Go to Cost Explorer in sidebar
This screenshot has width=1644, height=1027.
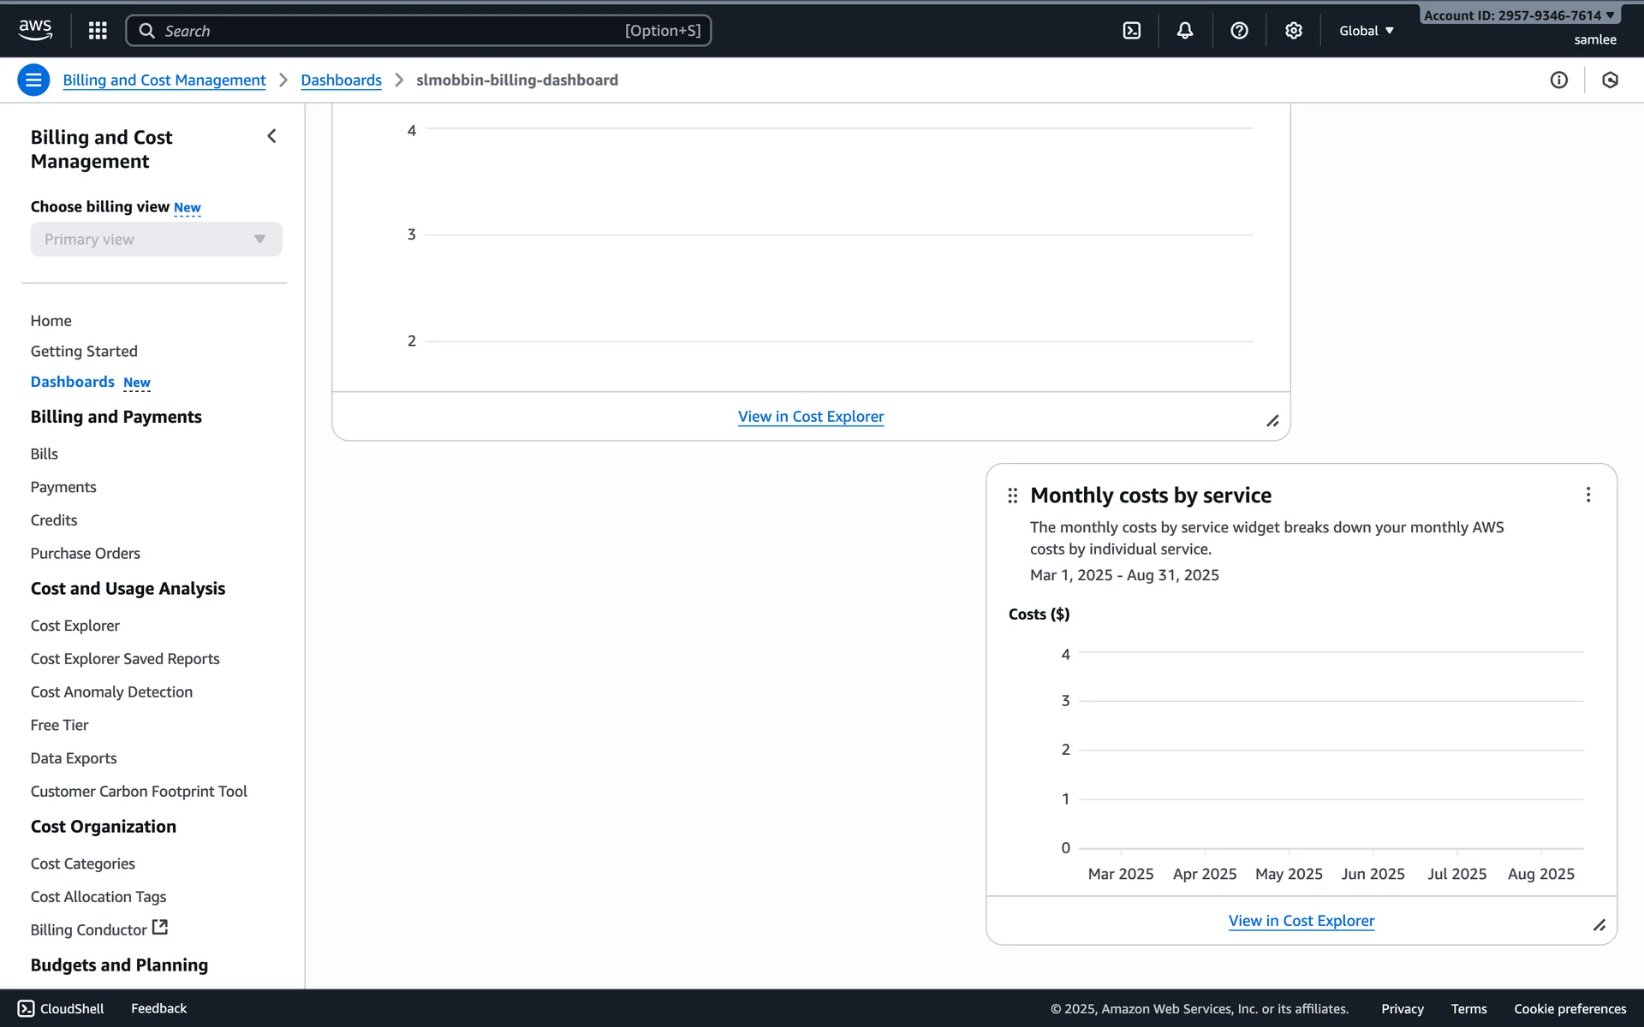(75, 626)
